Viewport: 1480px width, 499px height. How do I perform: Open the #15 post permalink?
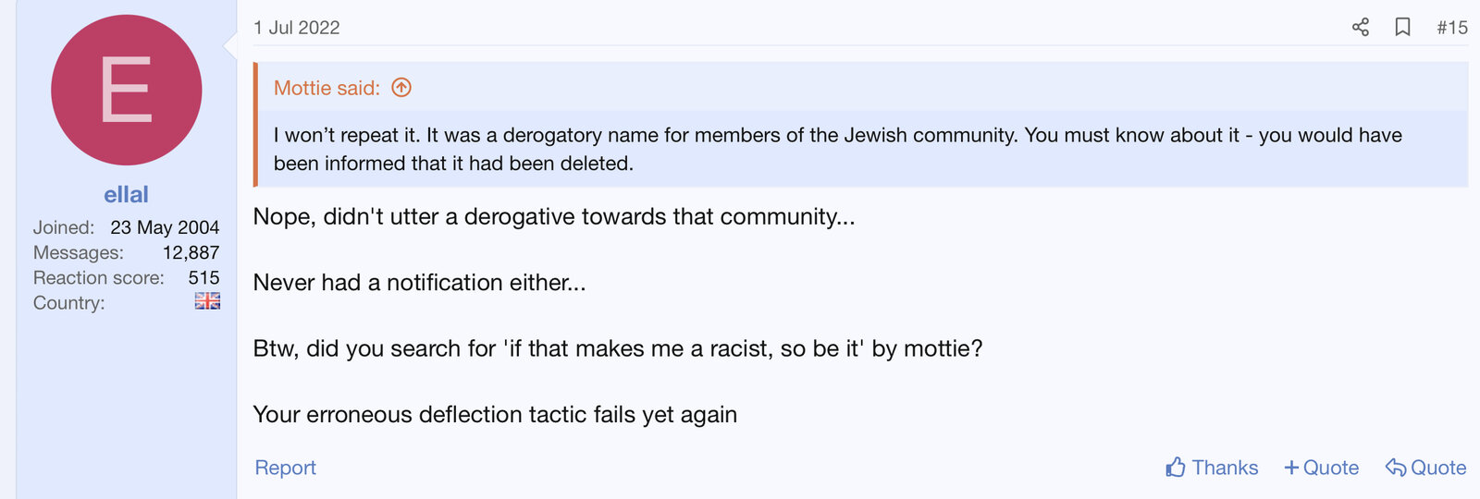click(1452, 28)
